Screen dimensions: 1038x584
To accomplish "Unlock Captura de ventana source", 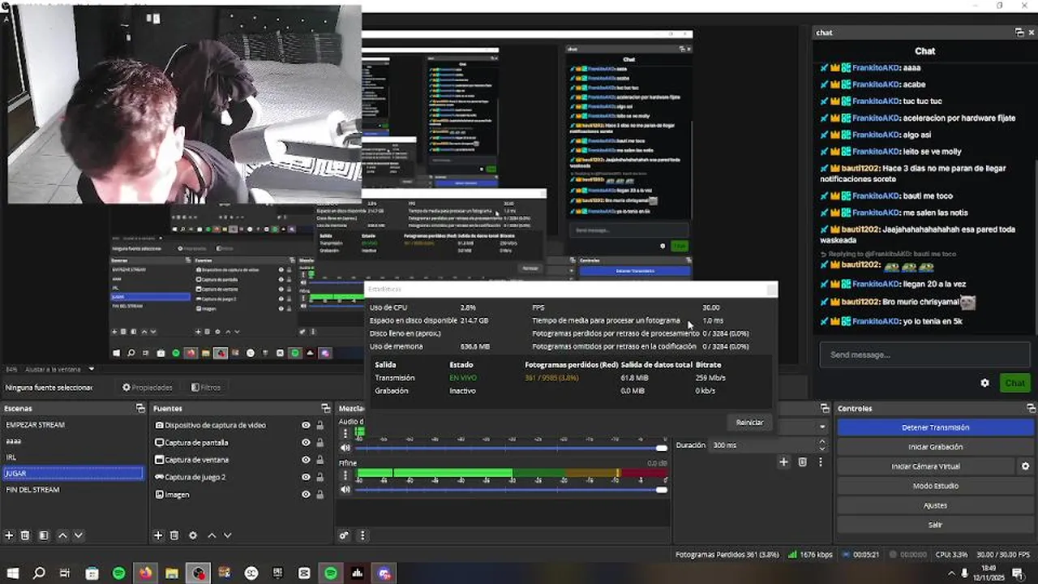I will (x=320, y=460).
